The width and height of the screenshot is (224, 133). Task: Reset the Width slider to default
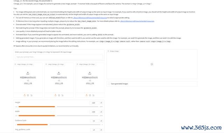(101, 112)
